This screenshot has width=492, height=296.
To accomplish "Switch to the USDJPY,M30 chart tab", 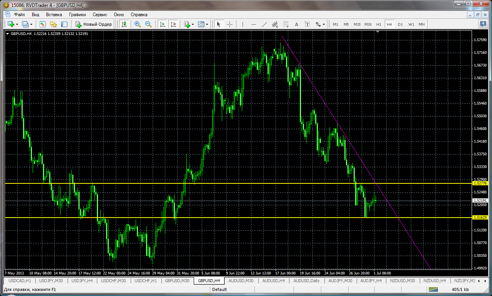I will [x=51, y=281].
